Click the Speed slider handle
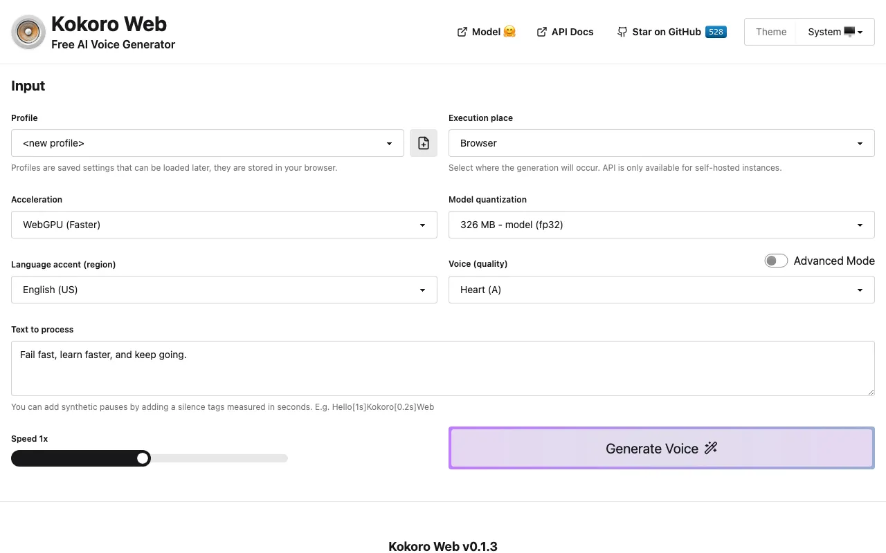 pos(143,458)
